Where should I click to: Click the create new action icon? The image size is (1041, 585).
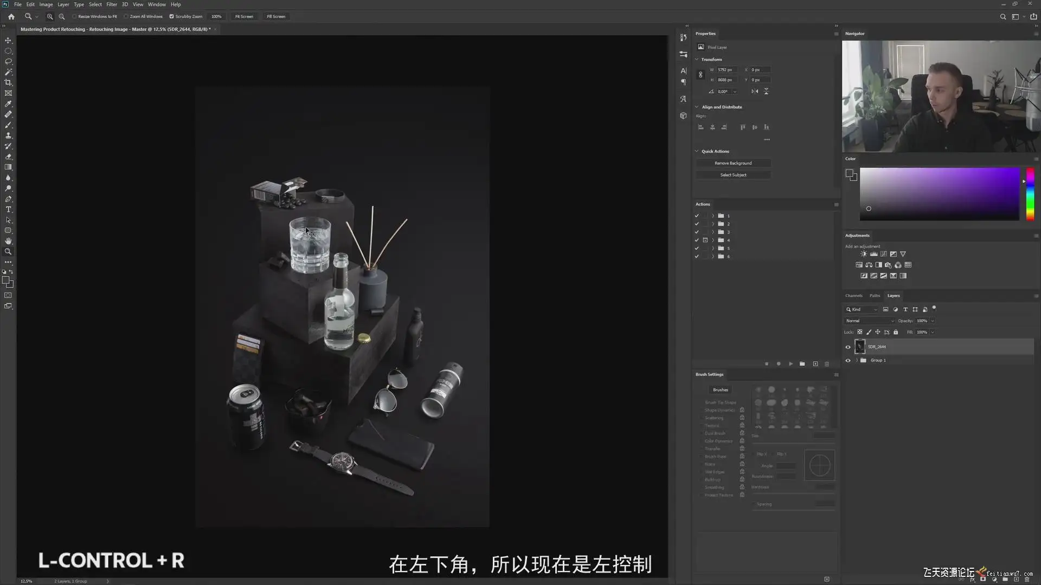tap(815, 364)
